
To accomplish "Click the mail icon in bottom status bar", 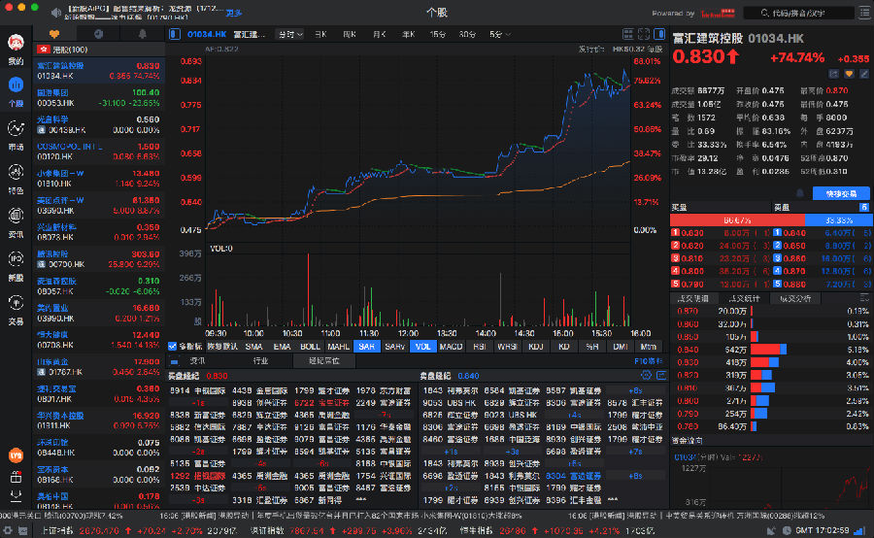I will (x=23, y=531).
